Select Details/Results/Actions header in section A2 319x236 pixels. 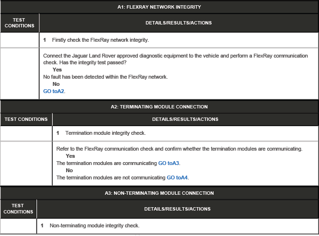(x=185, y=119)
